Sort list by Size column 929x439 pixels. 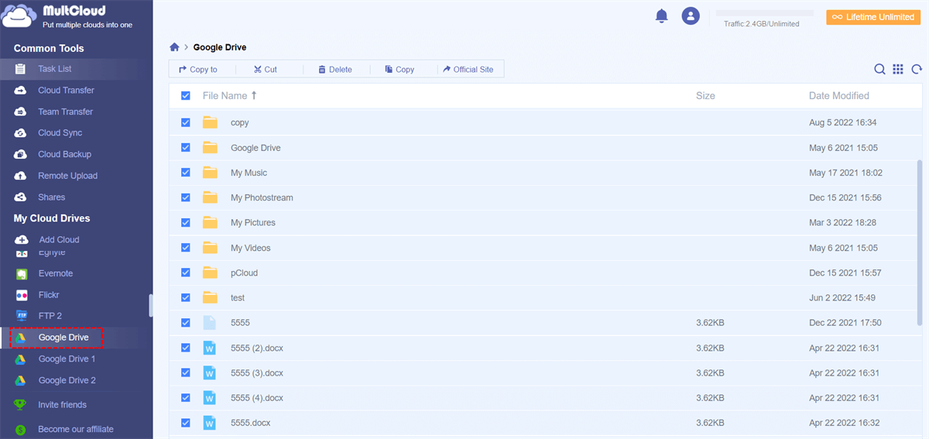705,96
